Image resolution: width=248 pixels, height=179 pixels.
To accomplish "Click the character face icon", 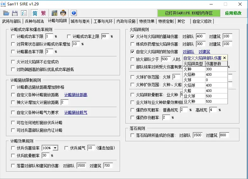I will pyautogui.click(x=63, y=13).
